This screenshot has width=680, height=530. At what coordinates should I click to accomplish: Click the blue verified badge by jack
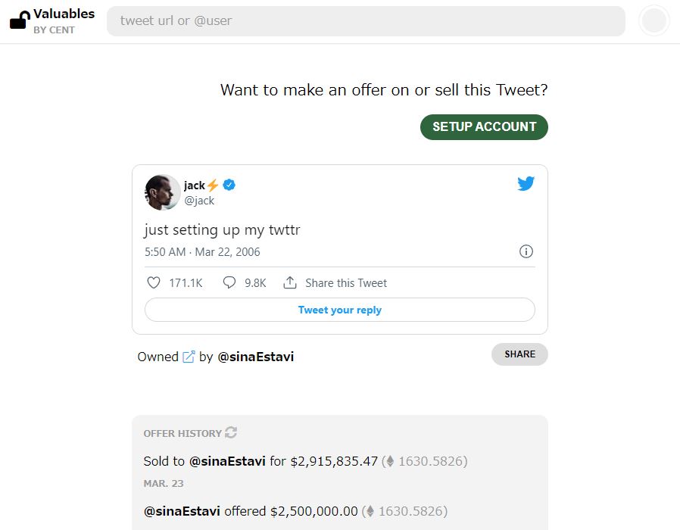coord(229,185)
